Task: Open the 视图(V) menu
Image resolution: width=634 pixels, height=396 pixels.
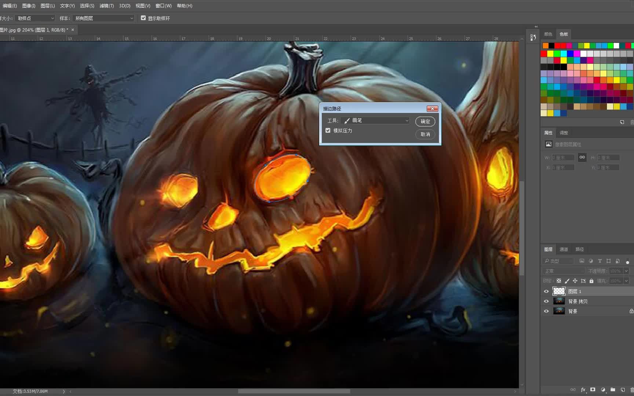Action: (x=143, y=6)
